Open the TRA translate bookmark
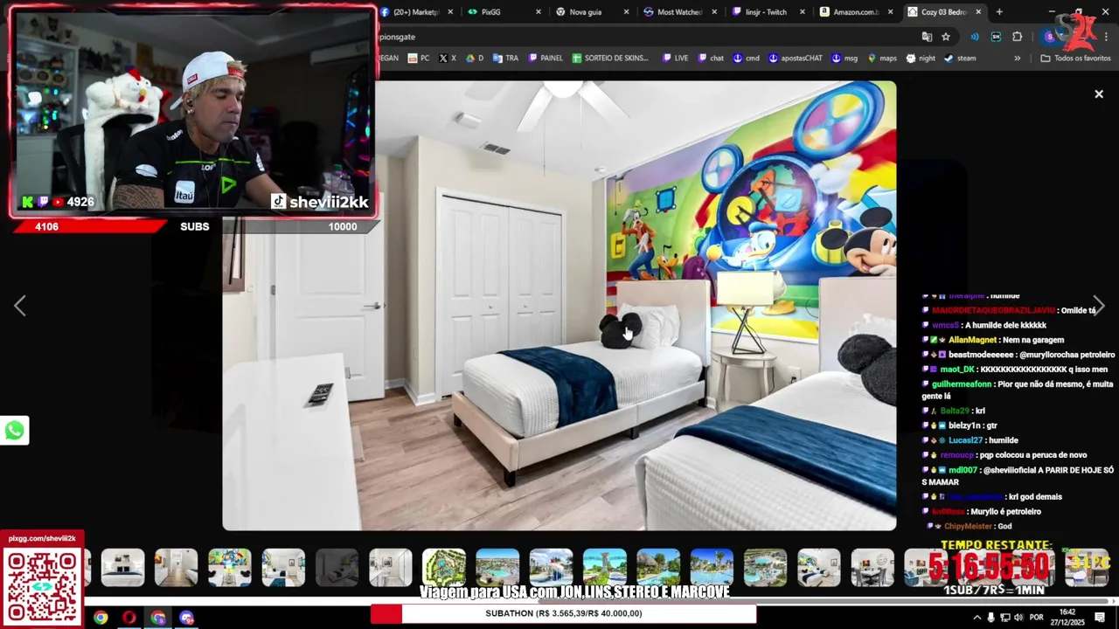The image size is (1119, 629). pyautogui.click(x=505, y=59)
